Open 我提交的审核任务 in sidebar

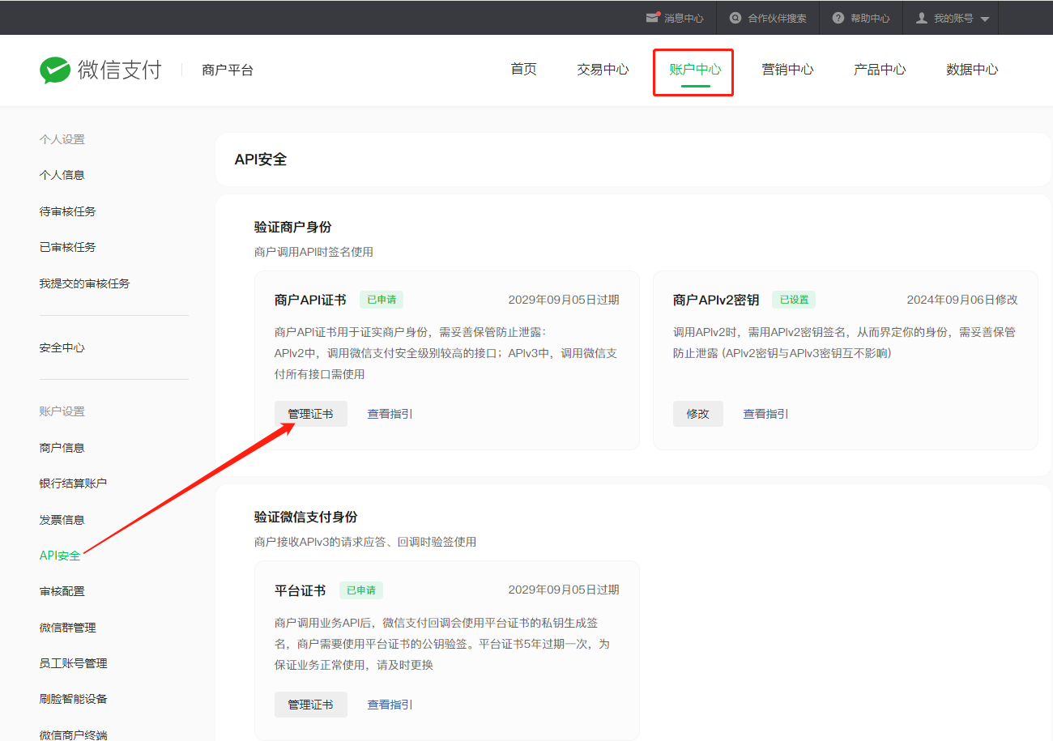pos(84,283)
